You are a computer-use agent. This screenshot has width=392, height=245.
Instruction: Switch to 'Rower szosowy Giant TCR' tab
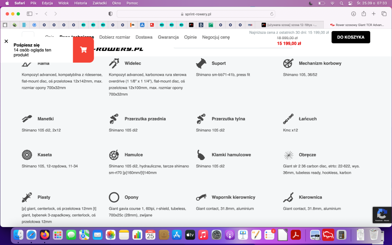(x=357, y=25)
